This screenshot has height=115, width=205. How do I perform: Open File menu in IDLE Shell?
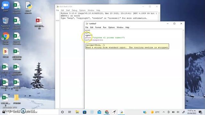(x=57, y=10)
